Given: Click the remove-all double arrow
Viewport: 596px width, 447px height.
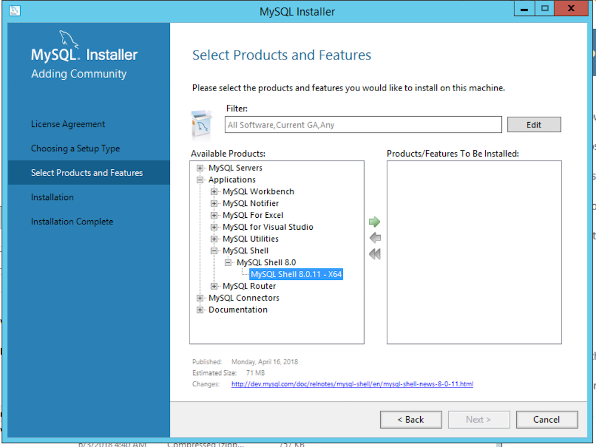Looking at the screenshot, I should pyautogui.click(x=375, y=254).
